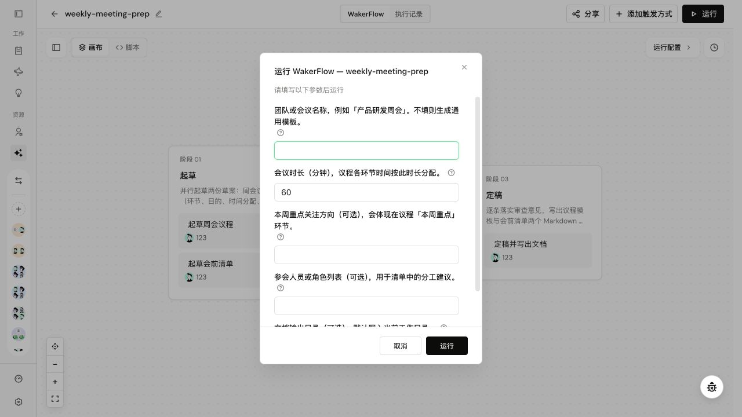This screenshot has width=742, height=417.
Task: Click the 阶段 01 起草 stage title
Action: (188, 175)
